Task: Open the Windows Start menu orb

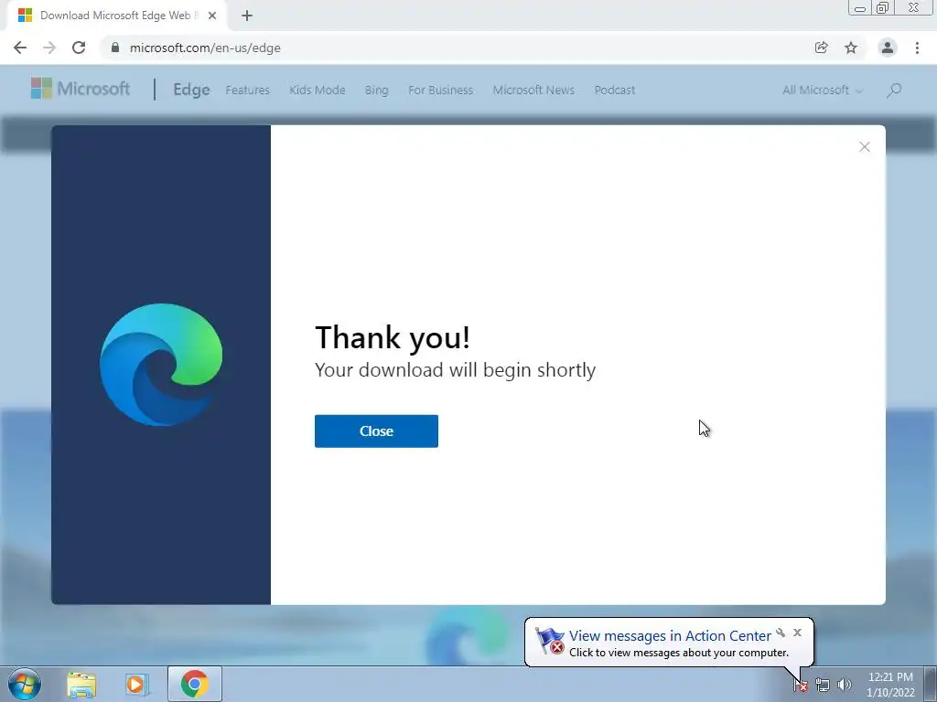Action: (25, 684)
